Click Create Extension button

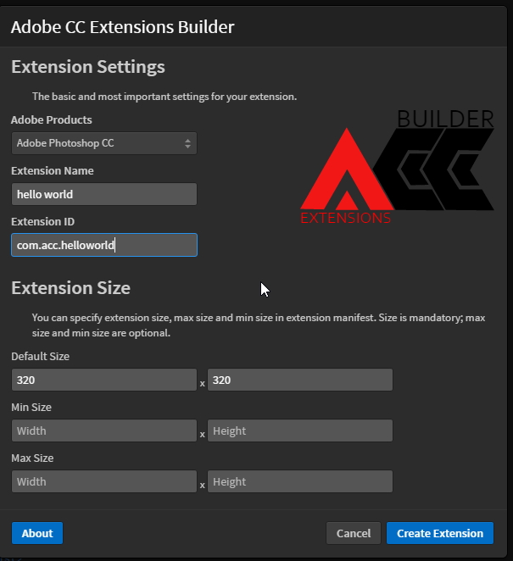click(440, 533)
